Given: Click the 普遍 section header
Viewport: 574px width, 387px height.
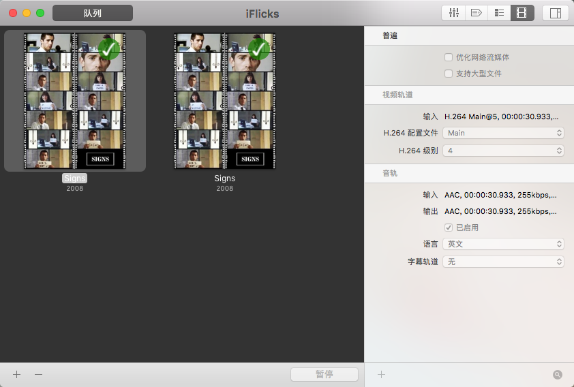Looking at the screenshot, I should pos(390,35).
